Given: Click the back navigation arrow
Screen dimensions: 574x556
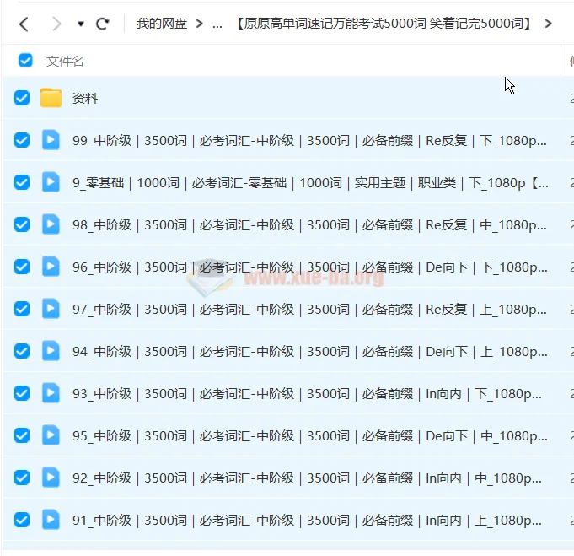Looking at the screenshot, I should [24, 24].
